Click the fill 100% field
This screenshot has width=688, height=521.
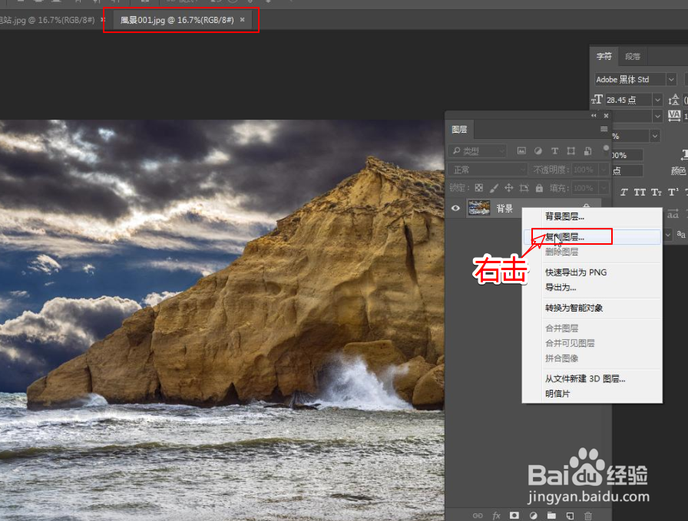pyautogui.click(x=585, y=188)
